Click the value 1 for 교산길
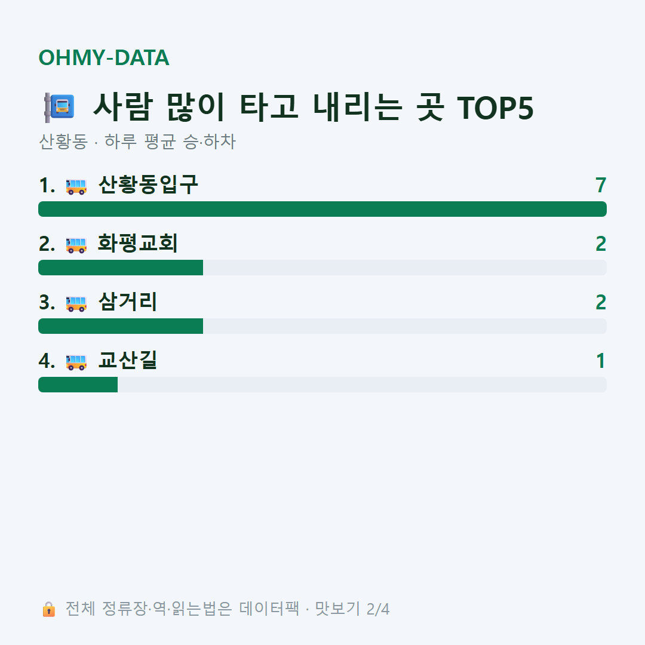Image resolution: width=645 pixels, height=645 pixels. 601,361
